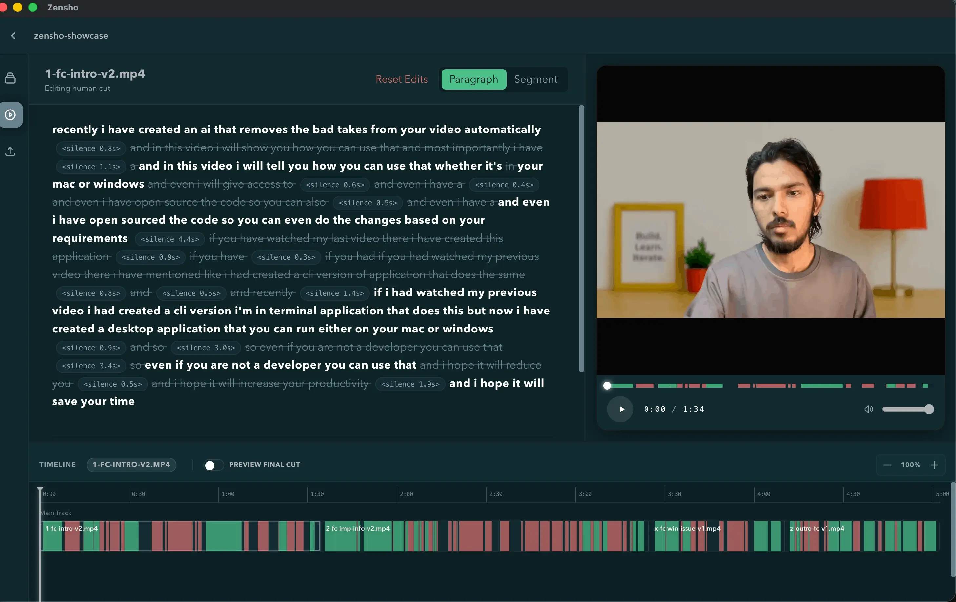Click the <silence 1.4s> tag
This screenshot has height=602, width=956.
tap(335, 293)
